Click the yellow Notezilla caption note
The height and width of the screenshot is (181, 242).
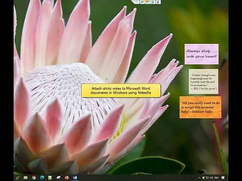pos(121,90)
